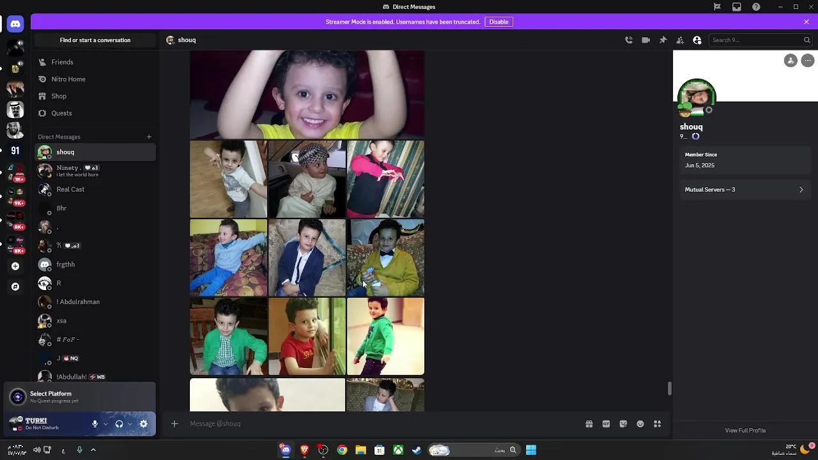Open input device options next to microphone
The image size is (818, 460).
[105, 424]
